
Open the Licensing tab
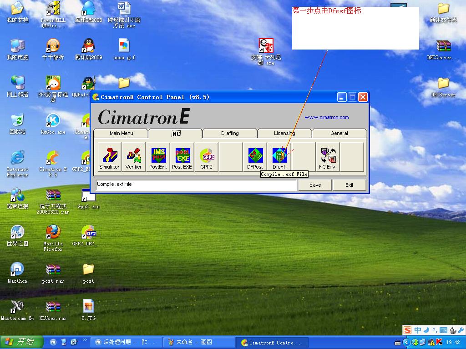284,133
